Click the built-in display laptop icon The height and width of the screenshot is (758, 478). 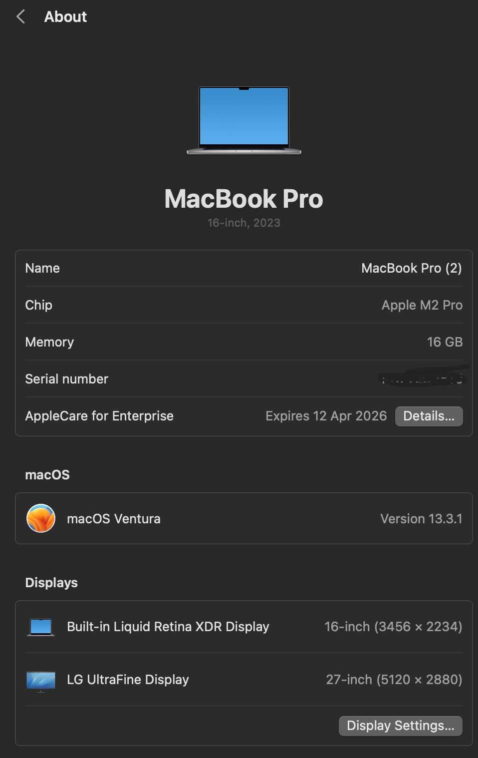coord(41,627)
